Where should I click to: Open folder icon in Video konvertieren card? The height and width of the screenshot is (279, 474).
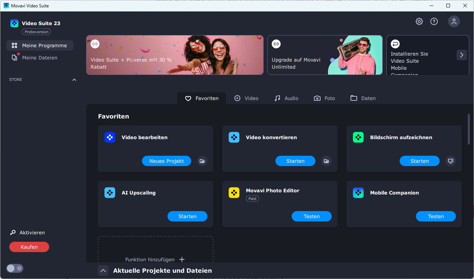click(x=326, y=161)
